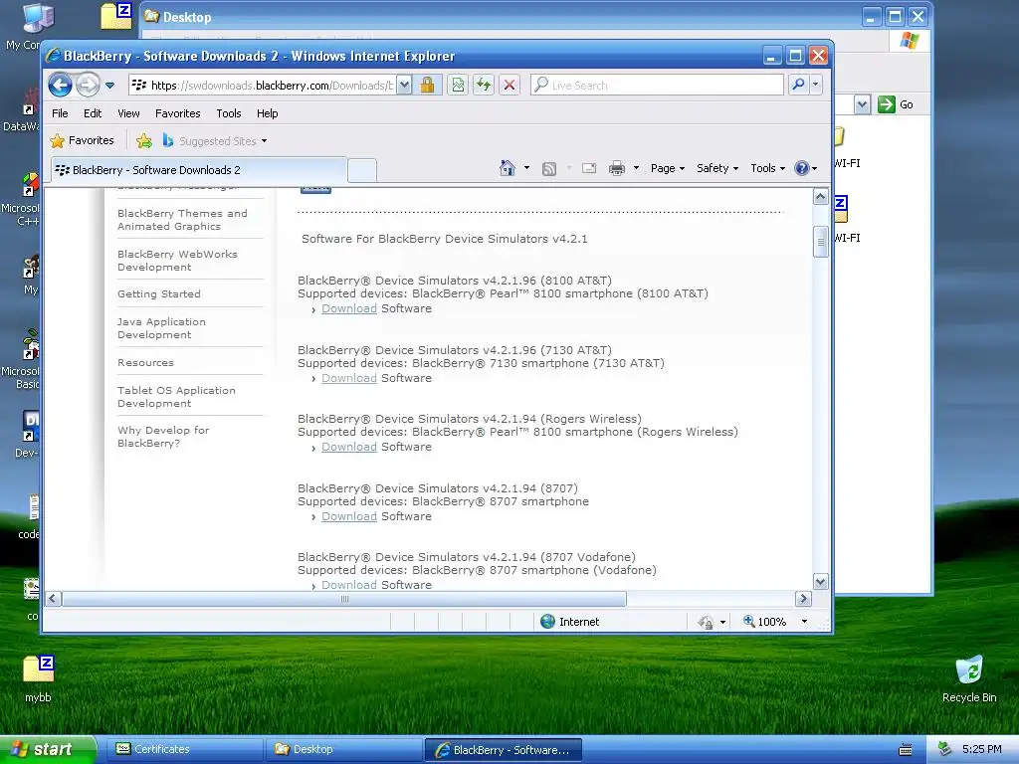Viewport: 1019px width, 764px height.
Task: Click the Home icon in command bar
Action: (x=507, y=168)
